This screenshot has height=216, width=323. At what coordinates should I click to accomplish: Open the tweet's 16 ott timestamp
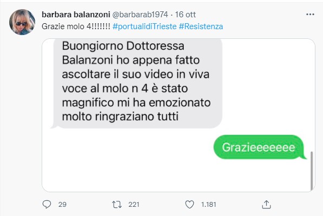click(x=186, y=15)
